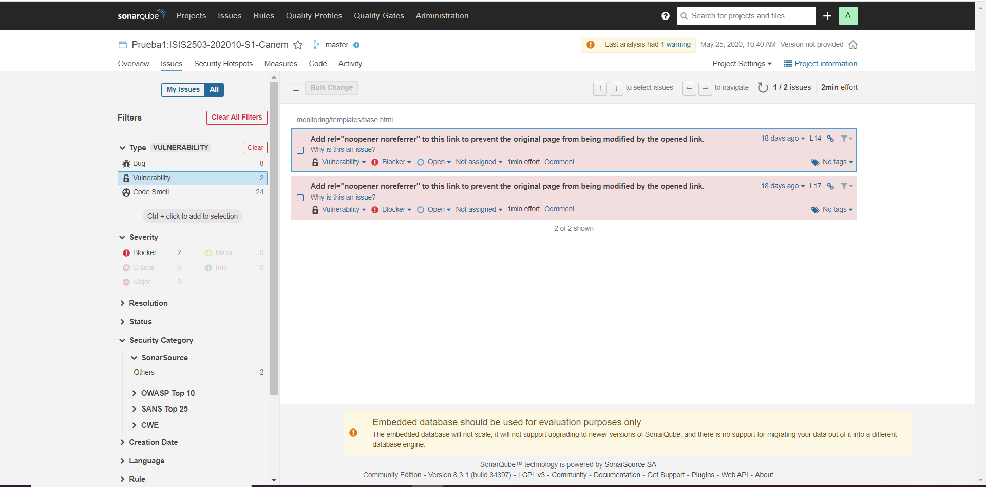
Task: Click the orange warning icon in analysis banner
Action: point(591,45)
